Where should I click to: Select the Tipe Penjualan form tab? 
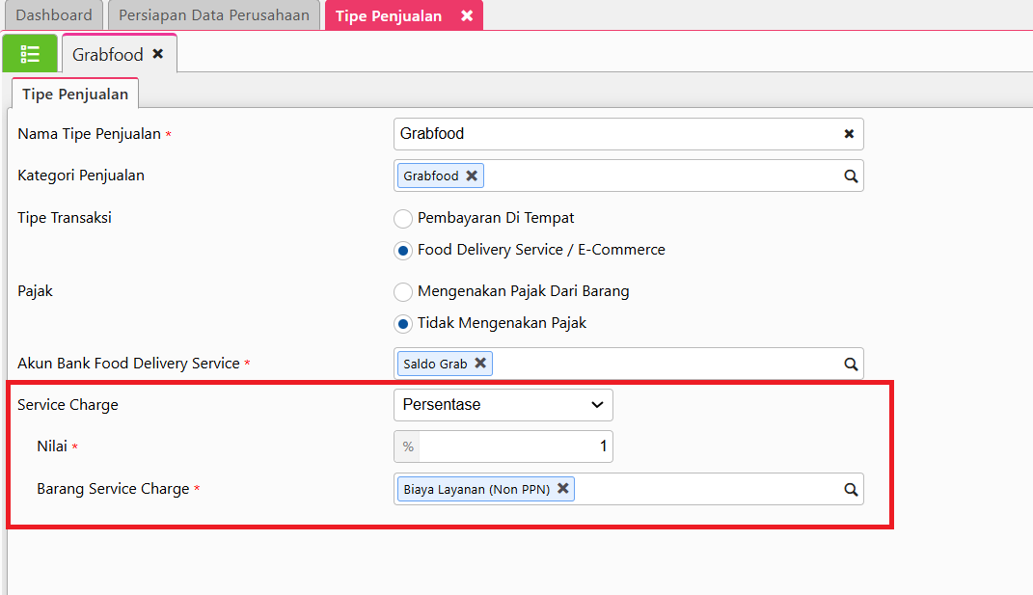tap(75, 95)
